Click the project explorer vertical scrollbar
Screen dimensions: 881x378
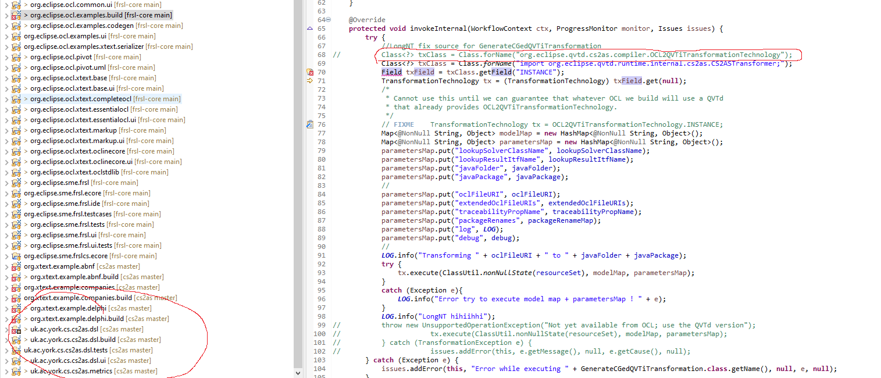point(298,174)
